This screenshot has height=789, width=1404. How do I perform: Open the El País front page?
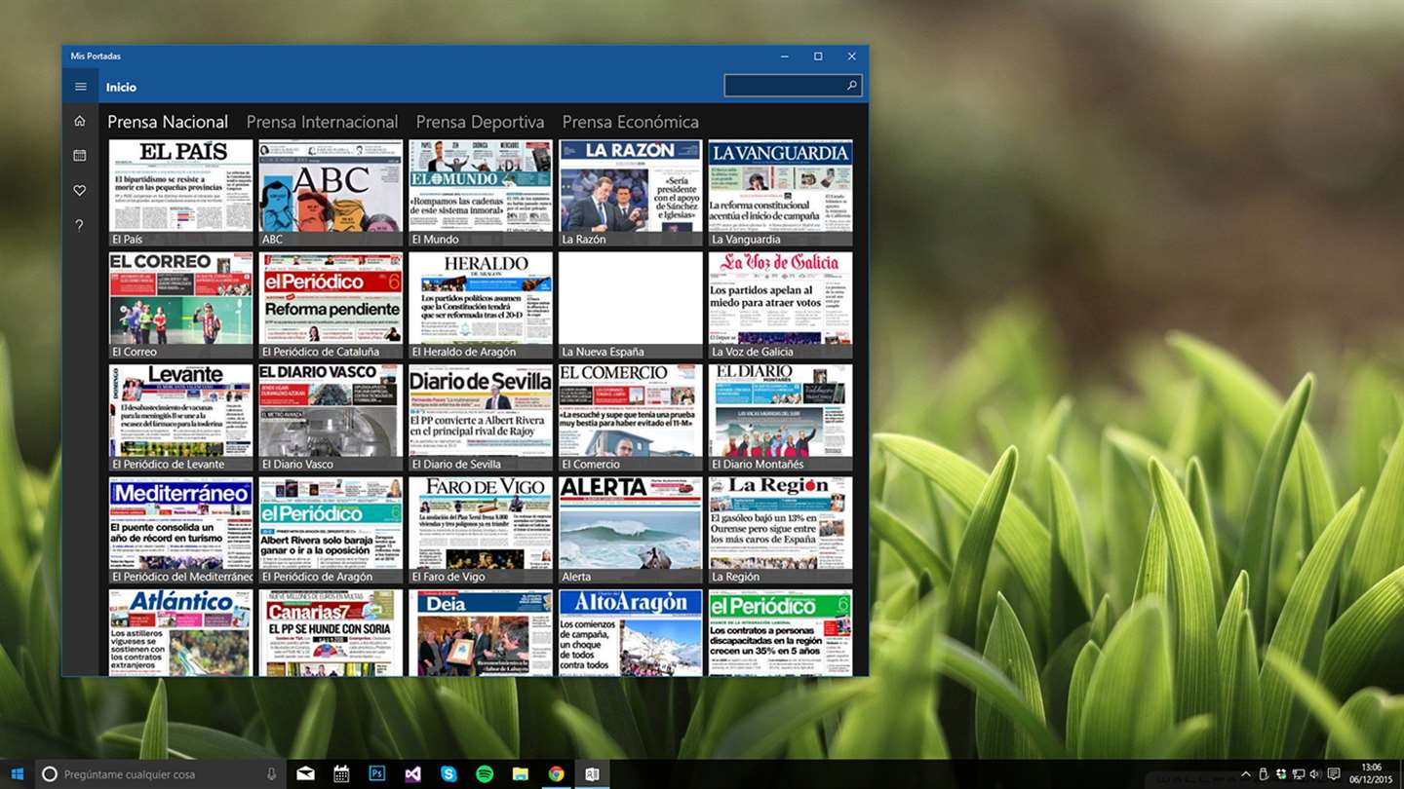tap(181, 193)
